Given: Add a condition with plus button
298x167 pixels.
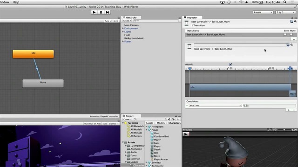Looking at the screenshot, I should tap(289, 110).
